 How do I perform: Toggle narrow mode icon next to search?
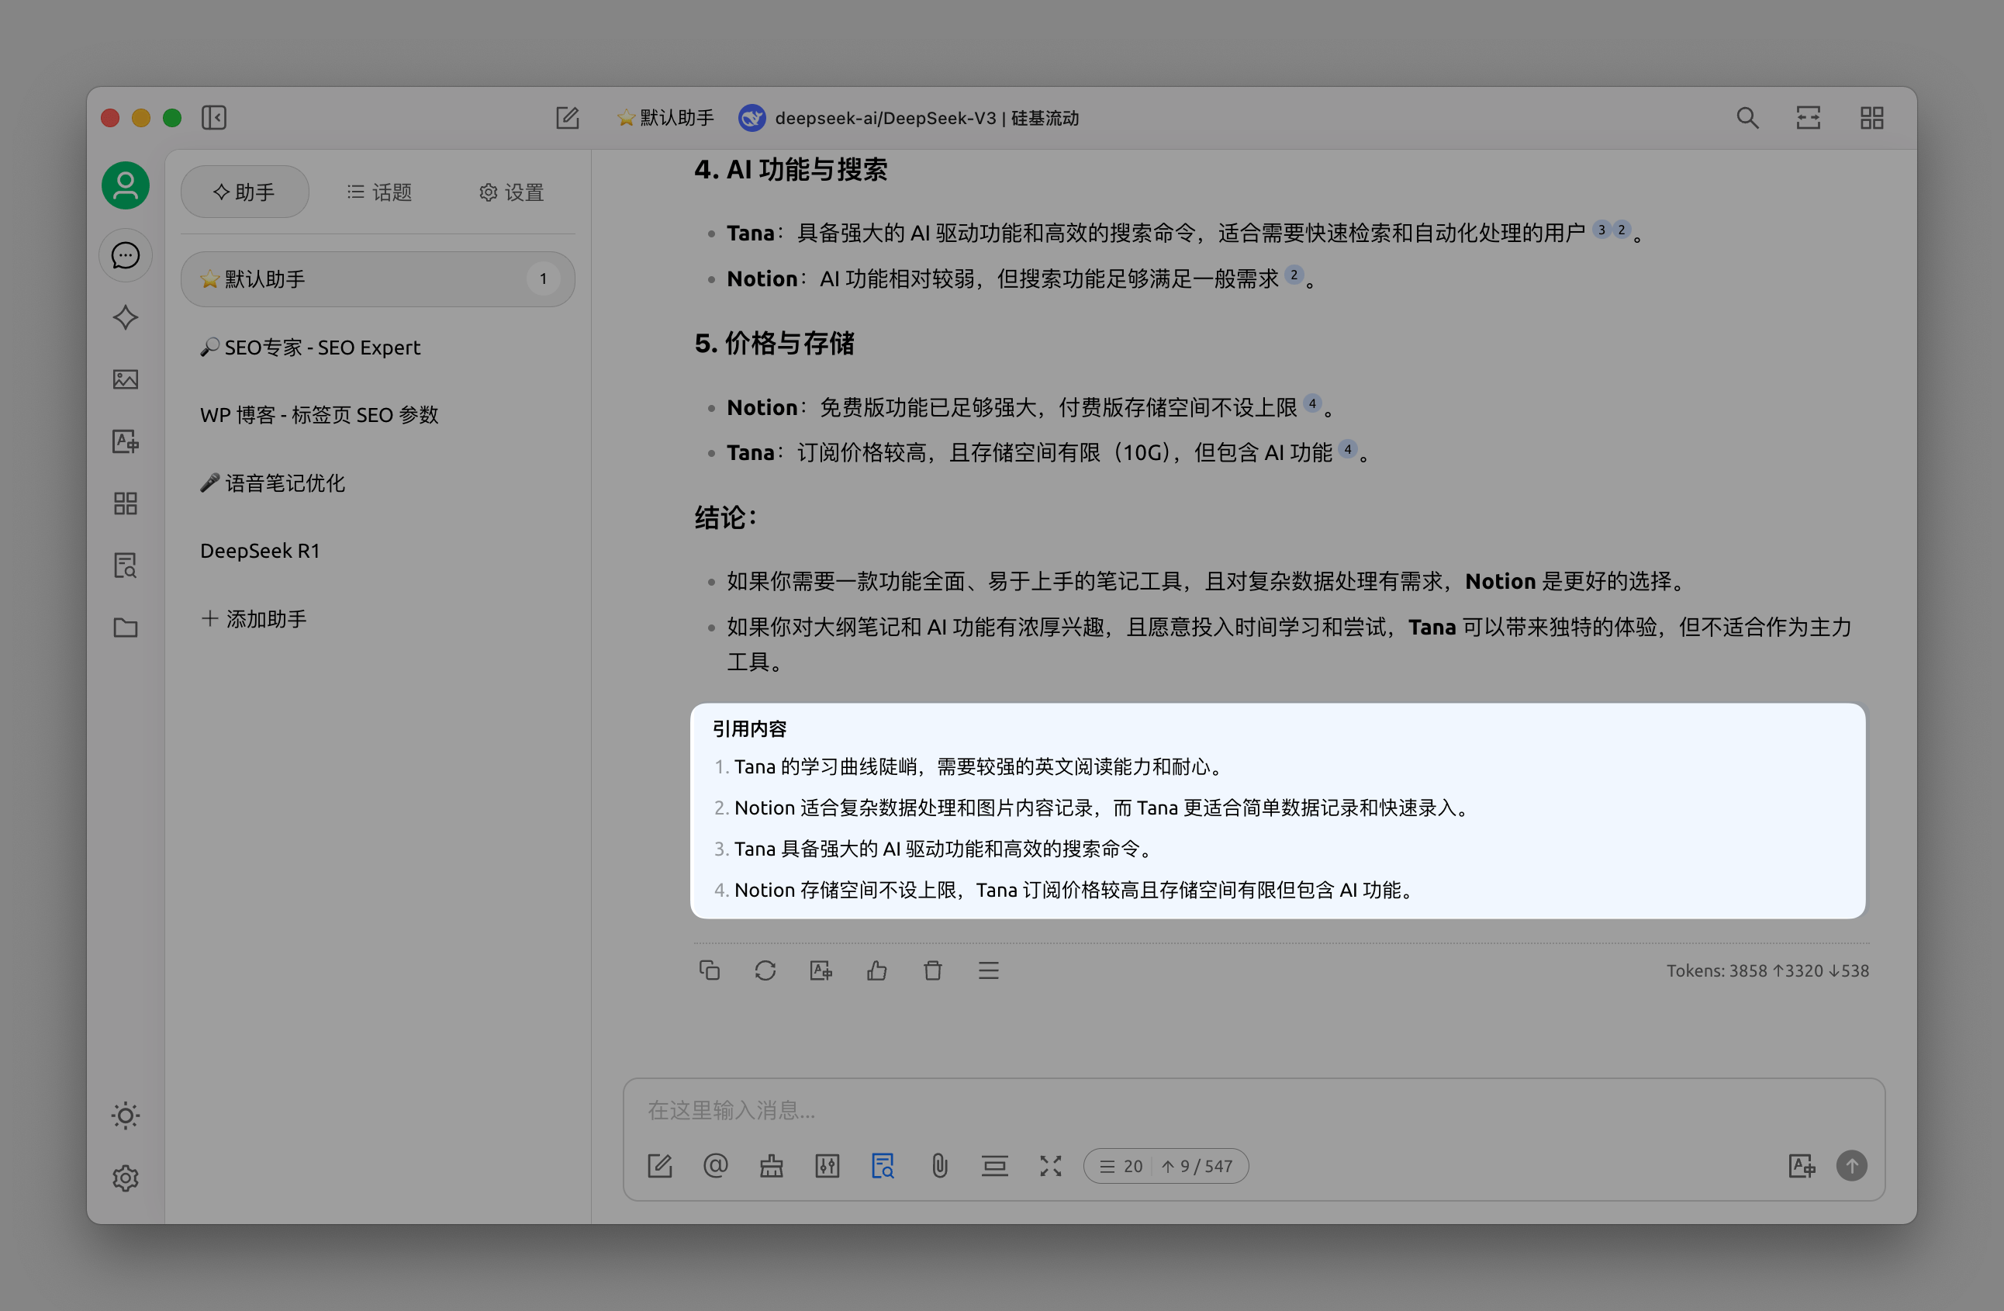pos(1808,118)
